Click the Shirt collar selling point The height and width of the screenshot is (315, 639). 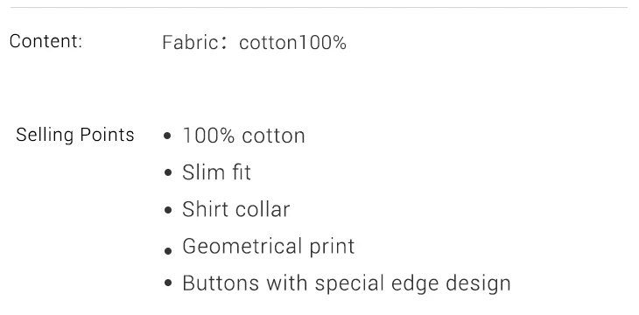(236, 209)
